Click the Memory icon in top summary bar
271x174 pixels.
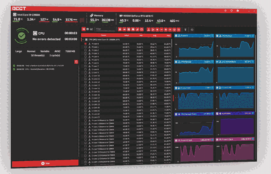tap(92, 15)
